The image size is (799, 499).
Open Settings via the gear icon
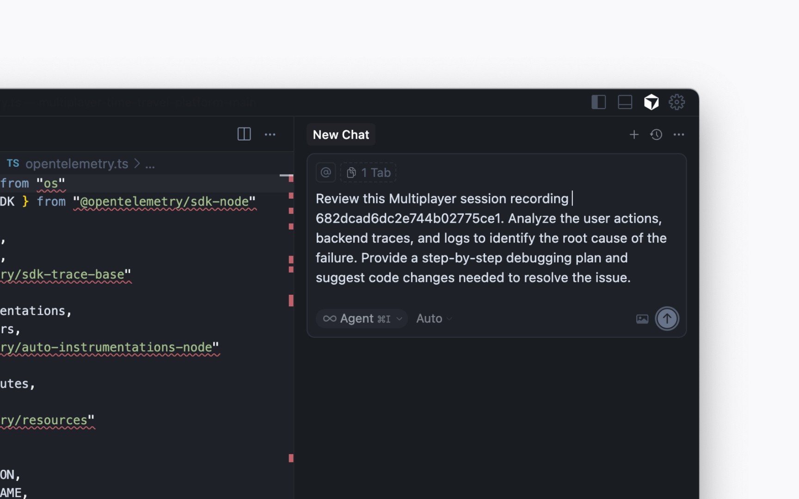click(x=677, y=102)
